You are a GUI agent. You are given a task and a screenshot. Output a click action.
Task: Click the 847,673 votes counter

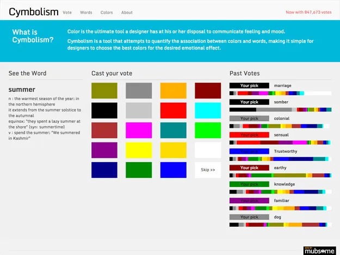[308, 12]
